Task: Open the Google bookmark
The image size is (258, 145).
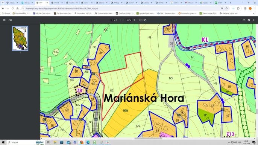Action: (6, 13)
